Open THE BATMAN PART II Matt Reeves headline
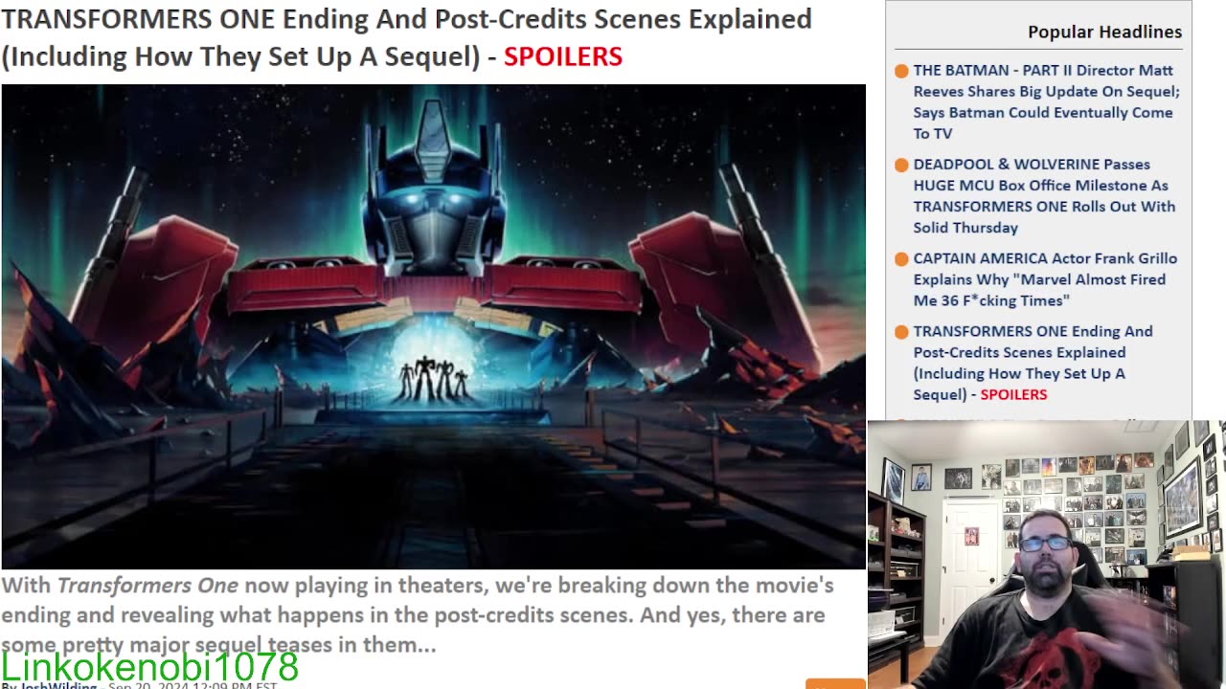The width and height of the screenshot is (1226, 689). 1046,101
